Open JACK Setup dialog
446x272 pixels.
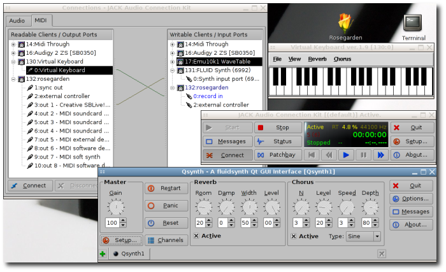(x=412, y=141)
